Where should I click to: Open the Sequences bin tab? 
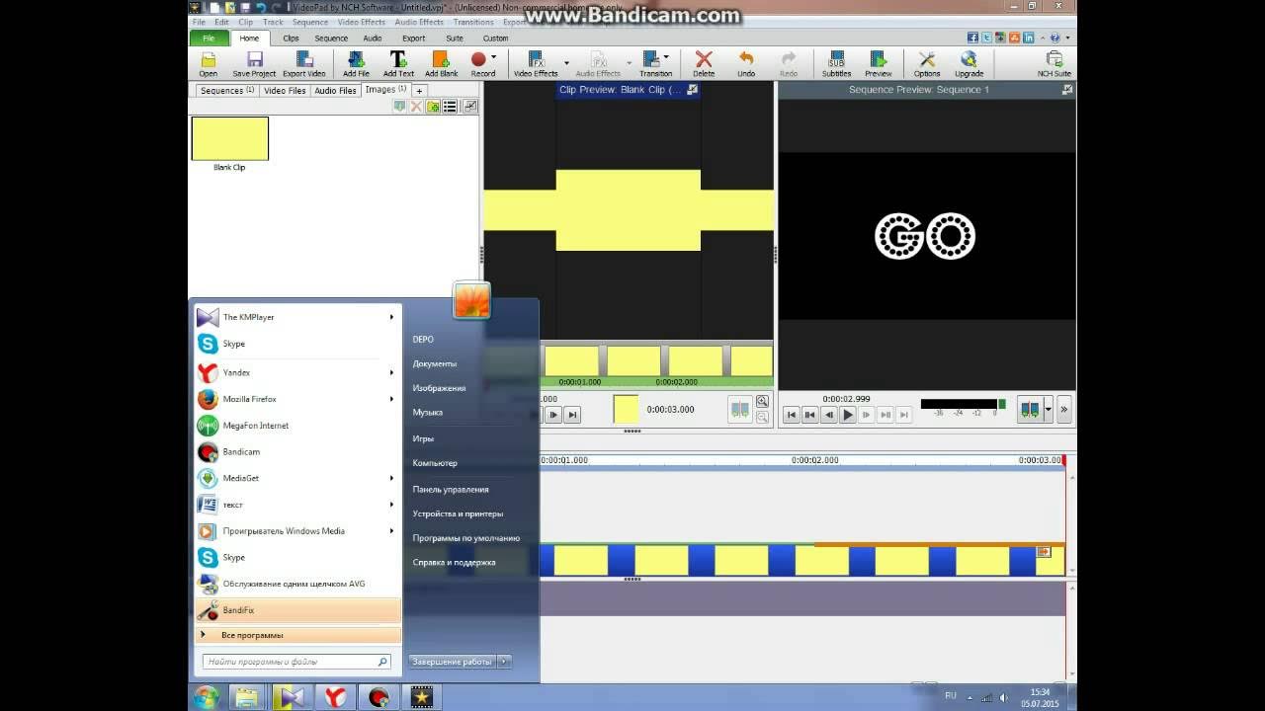tap(226, 90)
